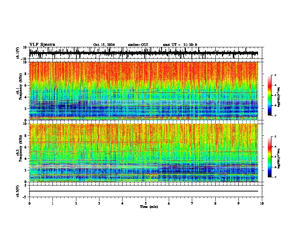The image size is (295, 228).
Task: Click inside the ch.2 spectrogram panel
Action: (143, 153)
